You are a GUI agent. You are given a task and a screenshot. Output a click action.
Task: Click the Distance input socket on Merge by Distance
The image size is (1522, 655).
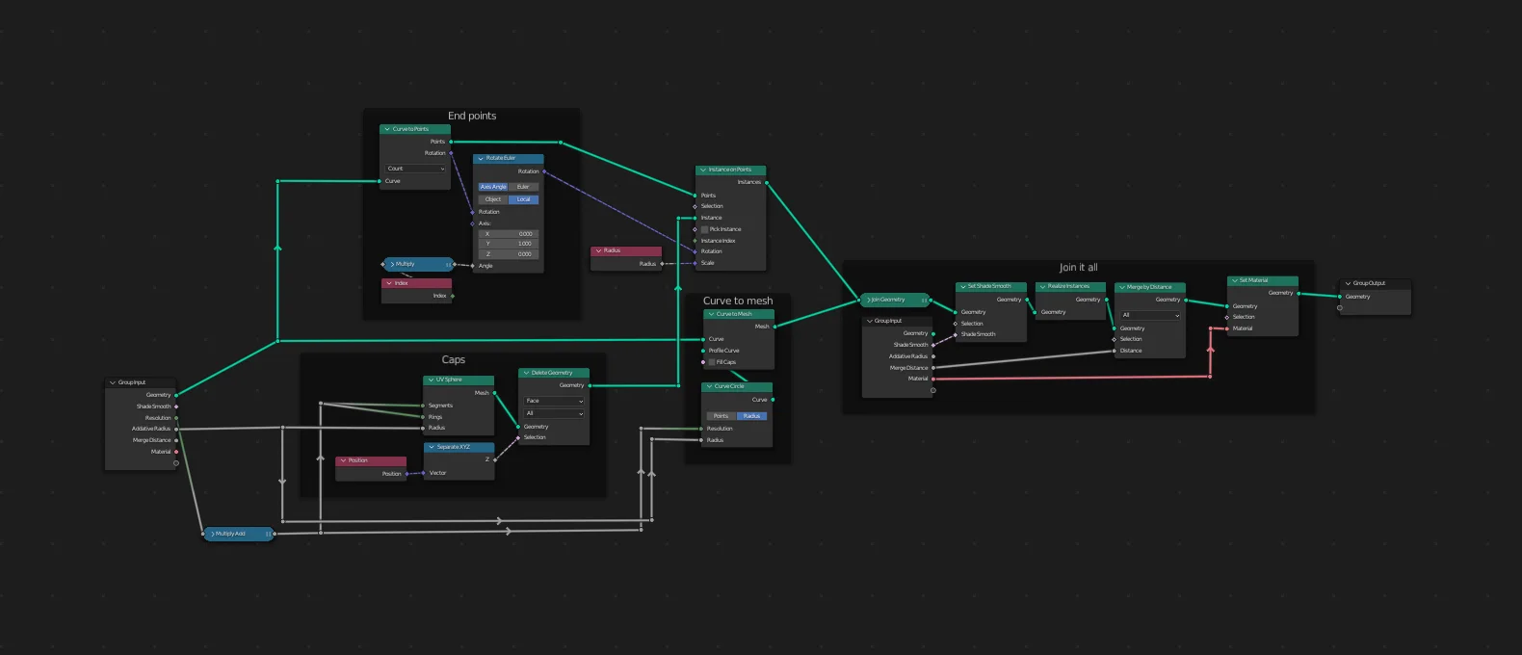[1115, 351]
